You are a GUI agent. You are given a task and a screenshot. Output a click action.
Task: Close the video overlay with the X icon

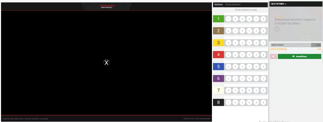106,63
